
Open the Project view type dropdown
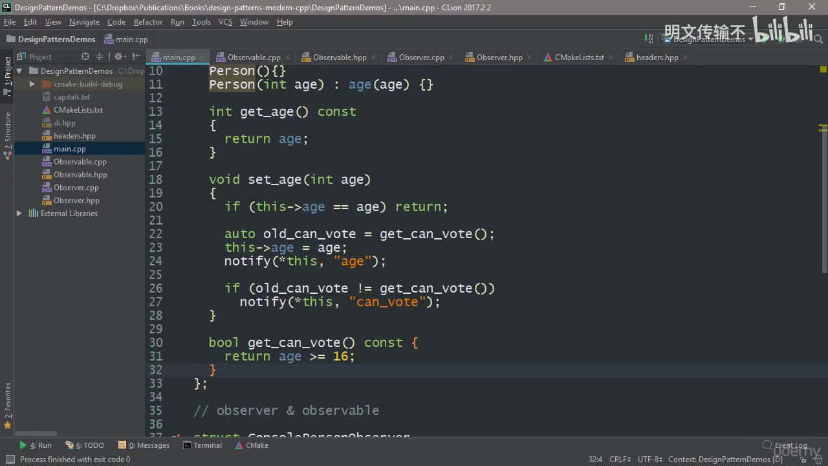[x=34, y=57]
